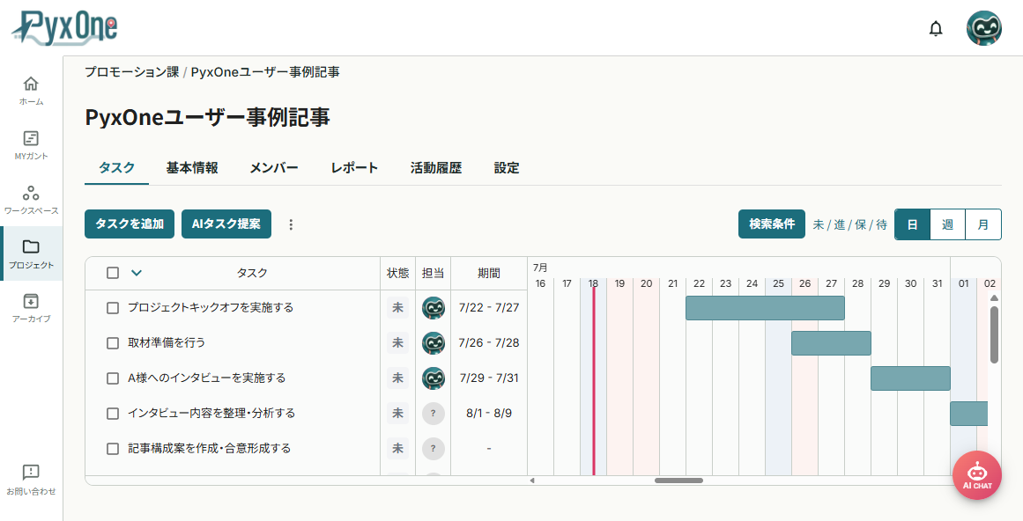1023x521 pixels.
Task: Click the PyxOne logo
Action: [64, 28]
